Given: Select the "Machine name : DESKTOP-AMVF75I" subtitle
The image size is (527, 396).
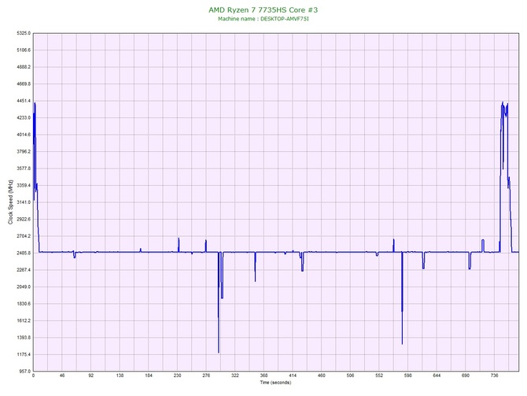Looking at the screenshot, I should click(x=263, y=19).
